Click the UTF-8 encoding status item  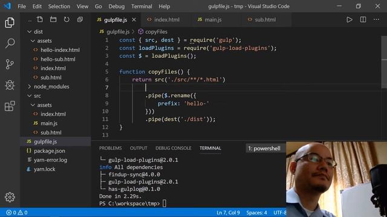click(x=279, y=213)
